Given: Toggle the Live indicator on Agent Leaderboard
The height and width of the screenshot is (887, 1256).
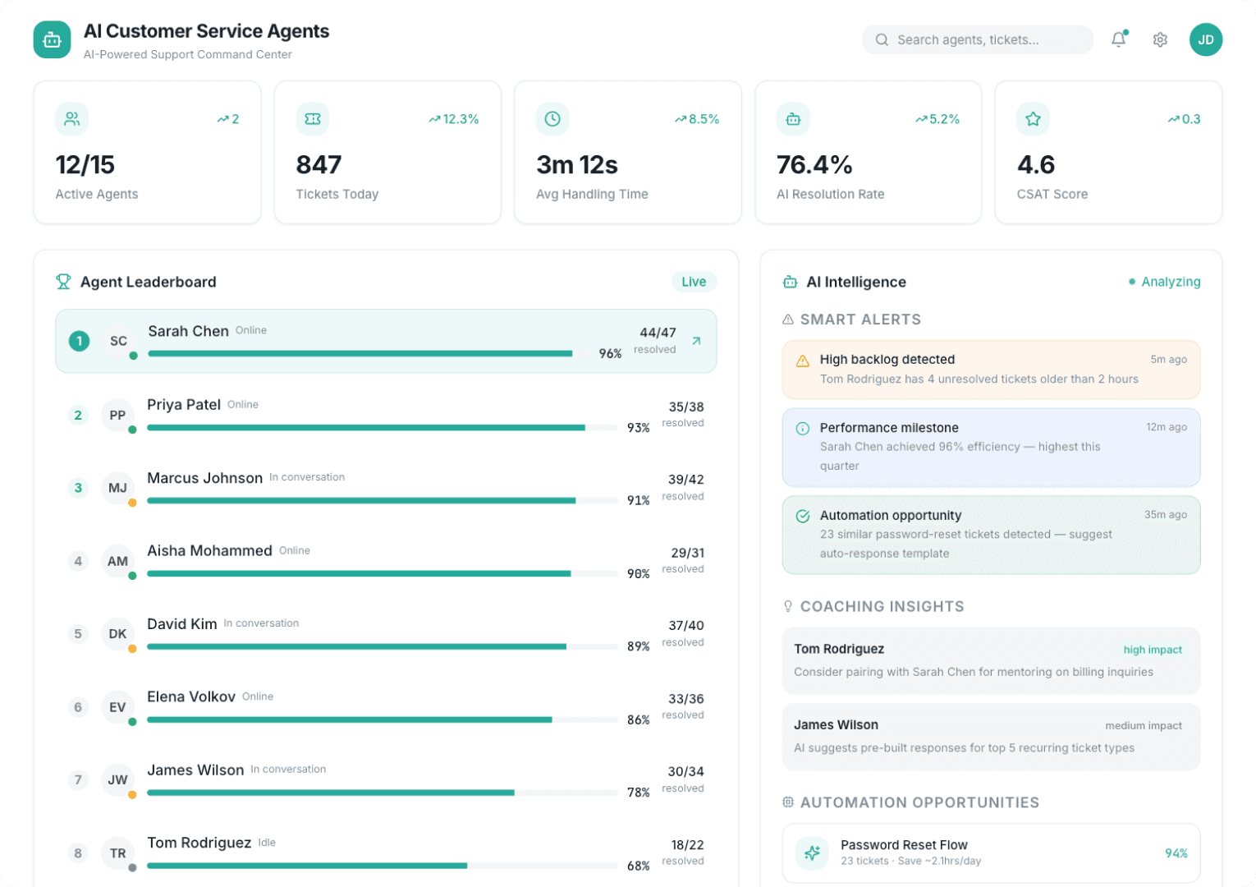Looking at the screenshot, I should coord(694,282).
